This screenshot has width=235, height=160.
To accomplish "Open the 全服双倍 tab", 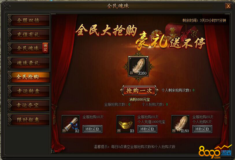I will pyautogui.click(x=29, y=21).
